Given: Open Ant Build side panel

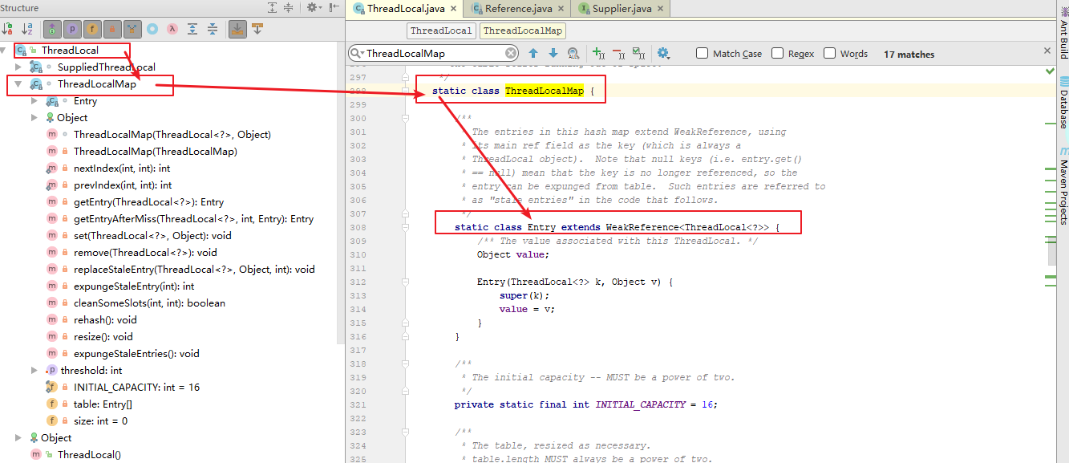Looking at the screenshot, I should pos(1063,32).
